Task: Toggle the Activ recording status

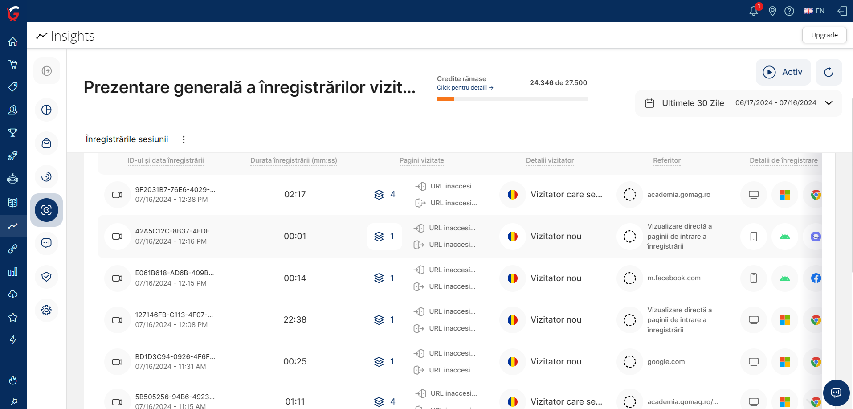Action: [x=783, y=72]
